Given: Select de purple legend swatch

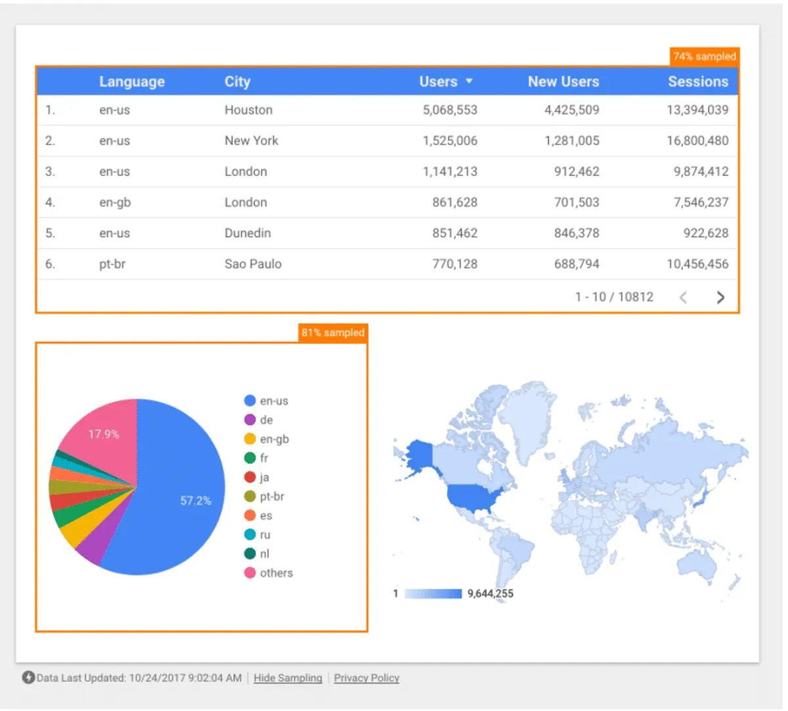Looking at the screenshot, I should (x=250, y=420).
